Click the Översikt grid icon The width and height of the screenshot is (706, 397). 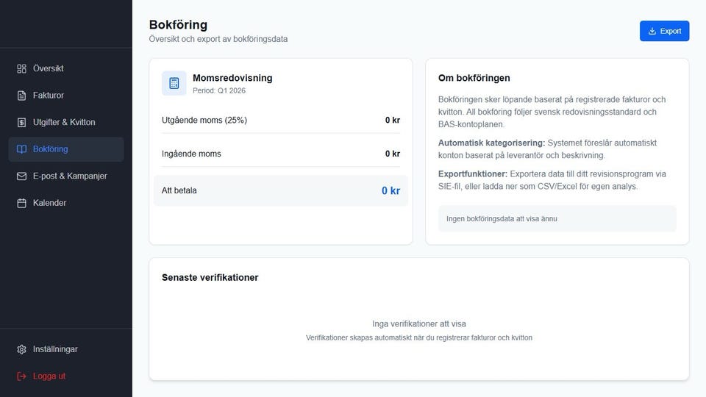[21, 68]
